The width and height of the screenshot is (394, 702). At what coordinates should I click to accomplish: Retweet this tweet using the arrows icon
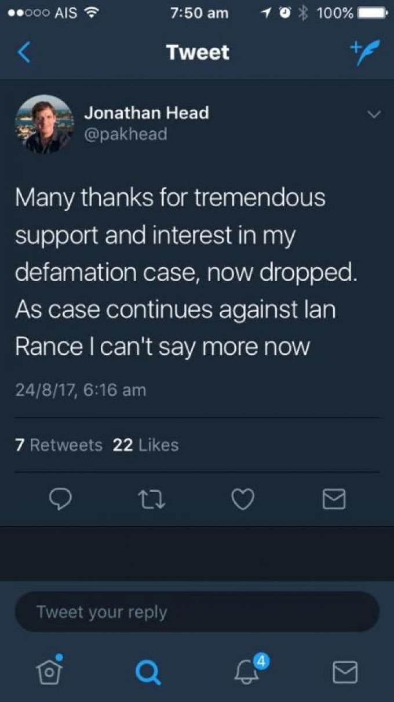point(153,499)
